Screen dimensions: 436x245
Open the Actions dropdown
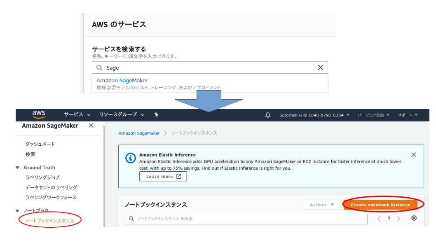[321, 204]
